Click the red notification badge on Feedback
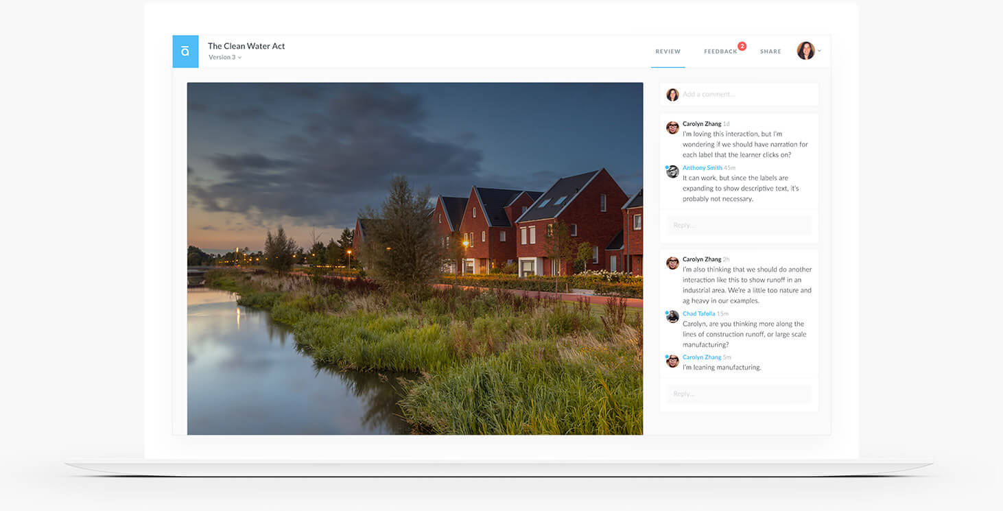Viewport: 1003px width, 511px height. point(742,46)
